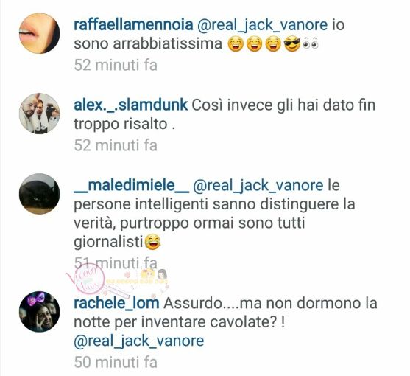
Task: Open alex._.slamdunk username link
Action: pos(131,105)
